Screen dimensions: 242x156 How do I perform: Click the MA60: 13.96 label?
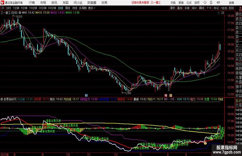pyautogui.click(x=73, y=13)
